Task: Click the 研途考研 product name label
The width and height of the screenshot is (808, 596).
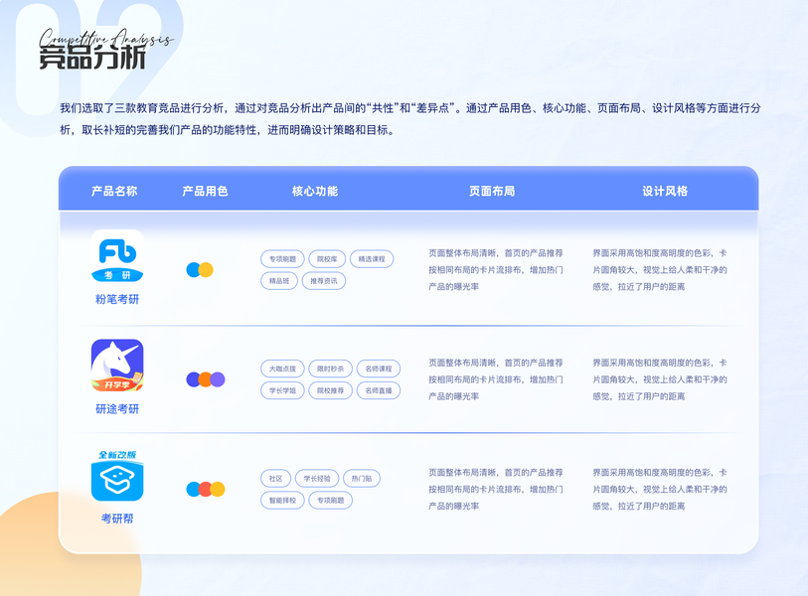Action: coord(117,409)
